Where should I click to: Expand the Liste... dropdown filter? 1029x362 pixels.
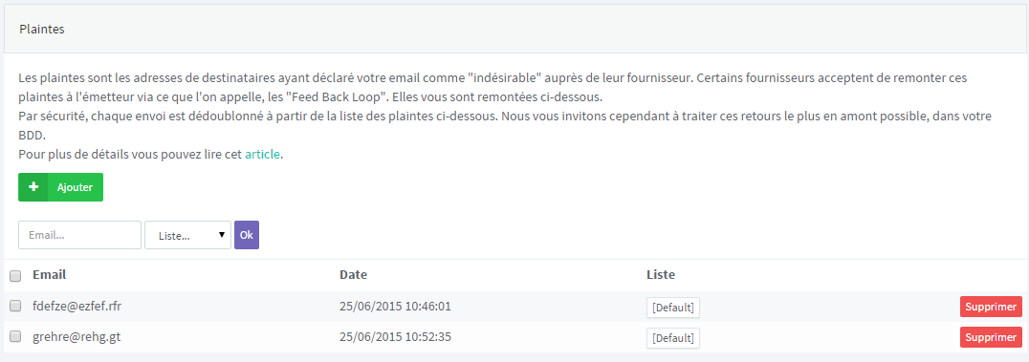click(187, 235)
